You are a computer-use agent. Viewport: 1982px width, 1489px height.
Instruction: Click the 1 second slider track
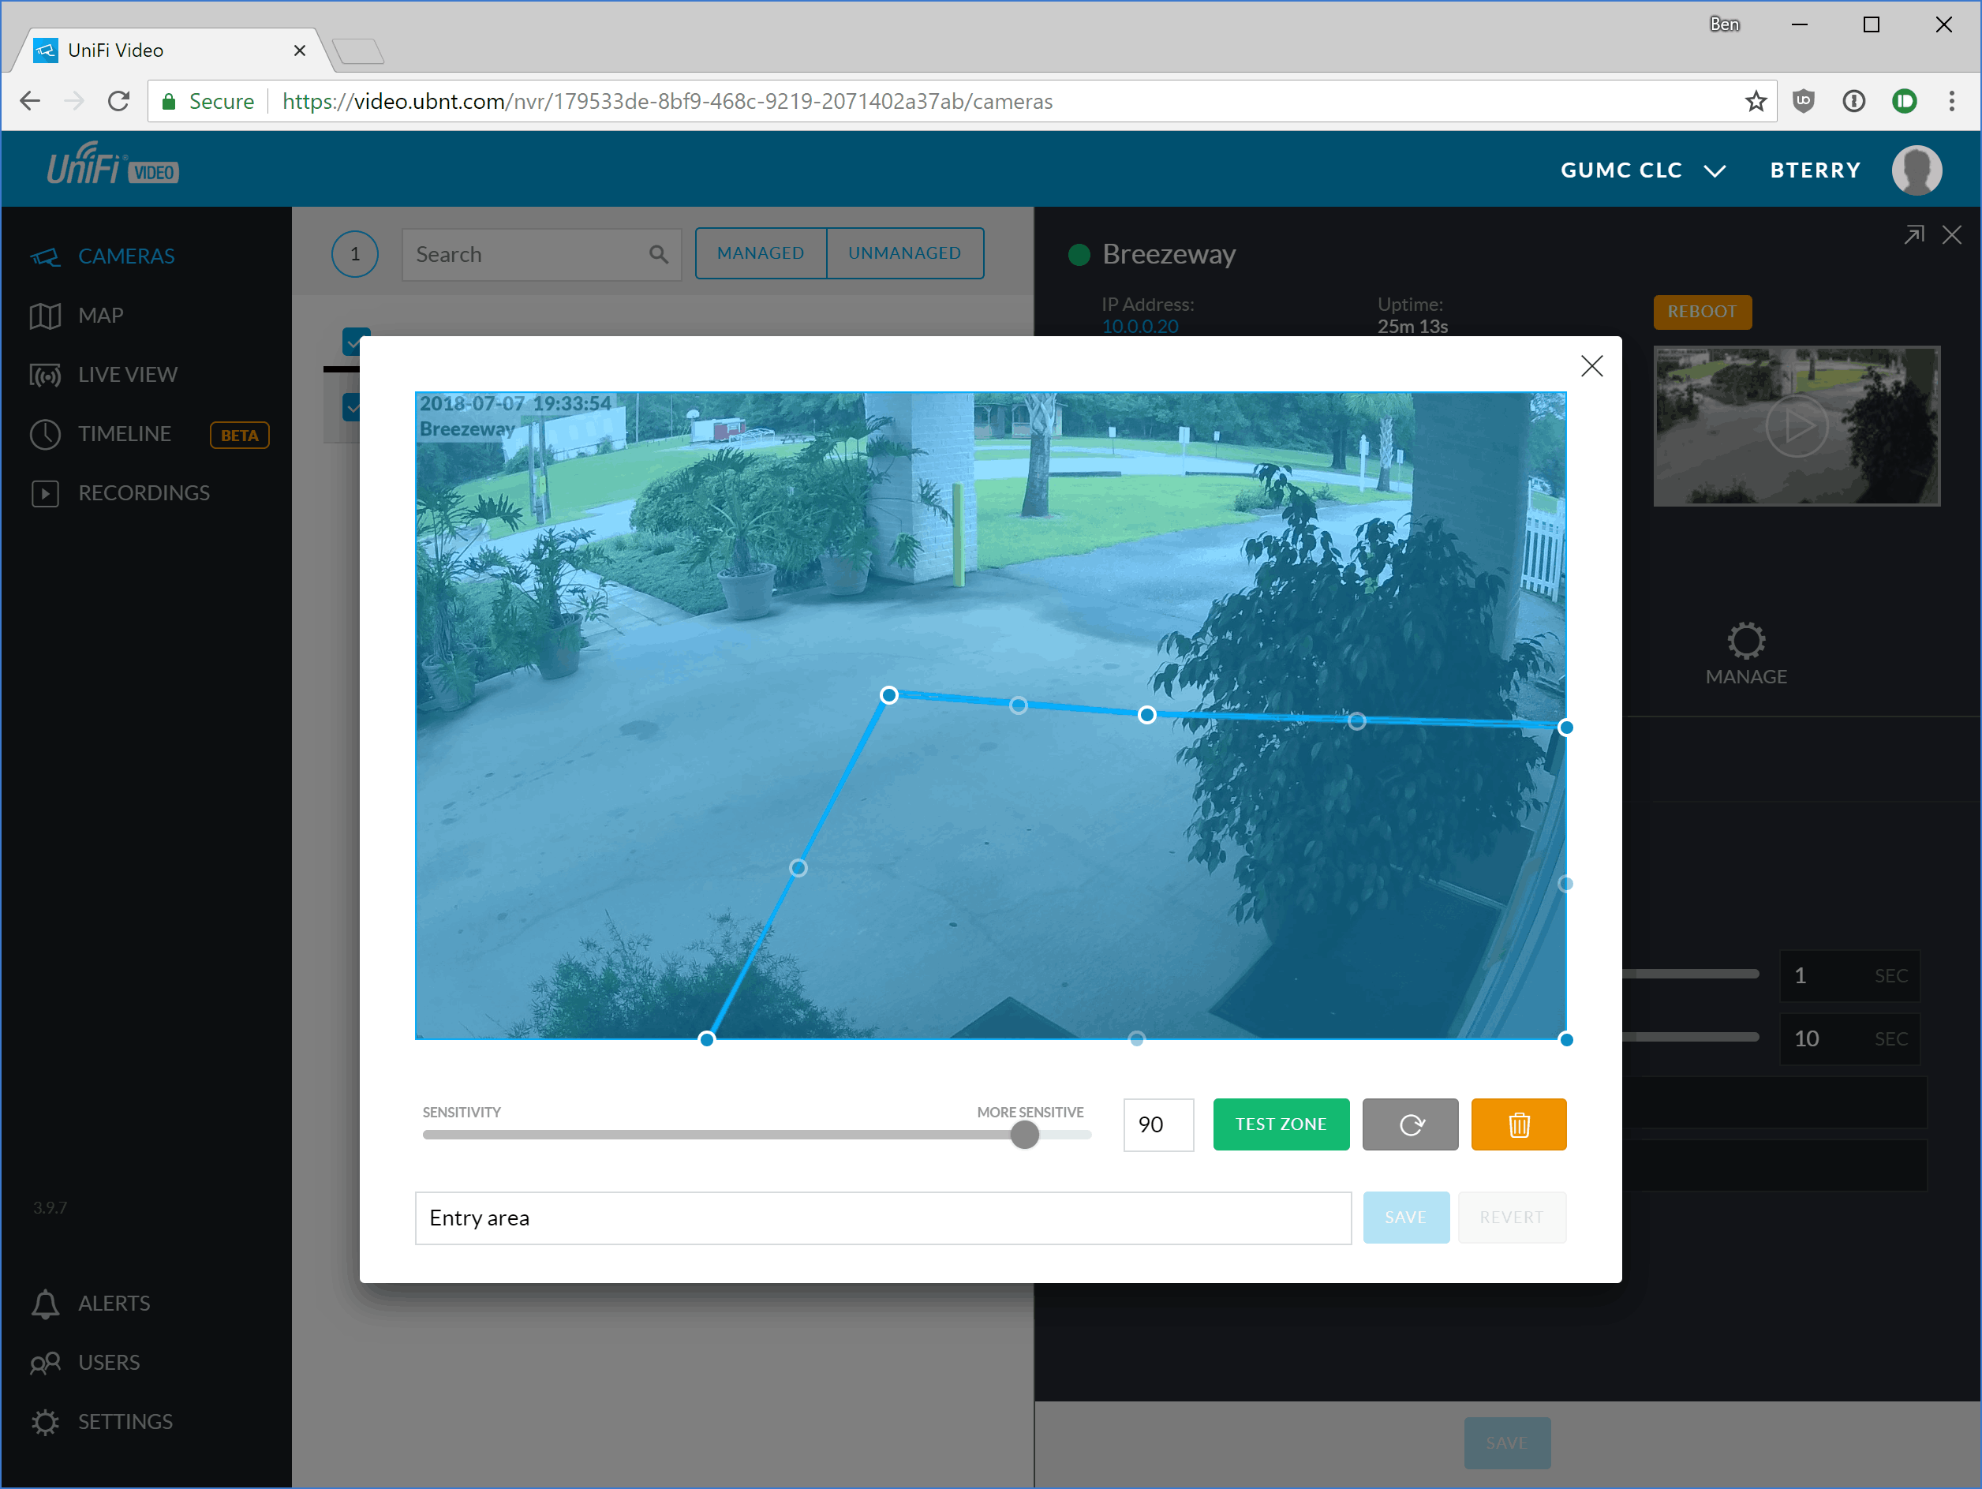pos(1691,973)
